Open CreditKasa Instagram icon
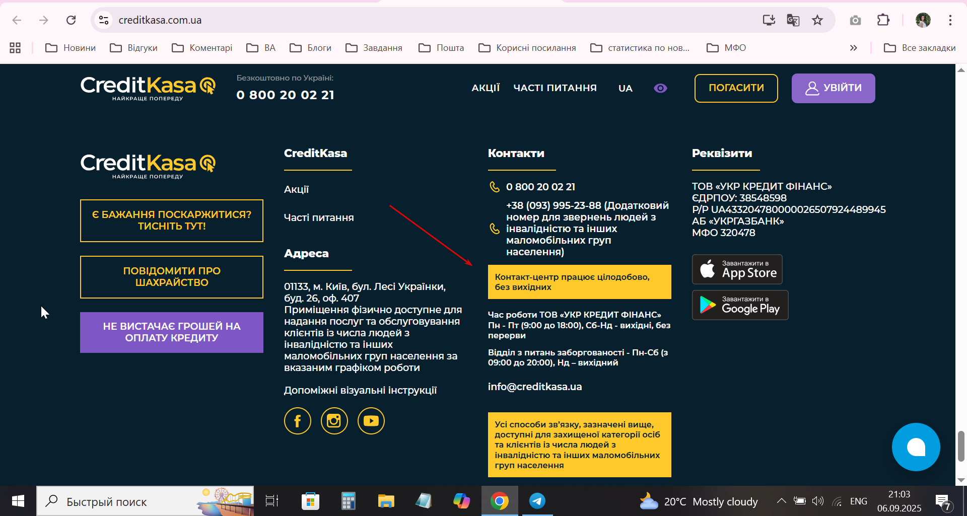The height and width of the screenshot is (516, 967). (334, 421)
